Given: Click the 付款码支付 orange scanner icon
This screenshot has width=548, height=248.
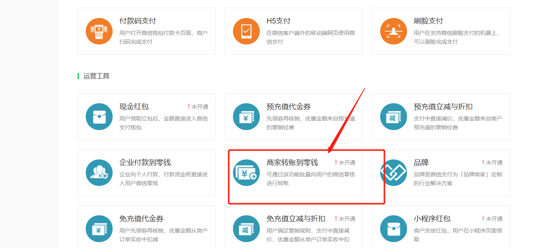Looking at the screenshot, I should tap(99, 31).
